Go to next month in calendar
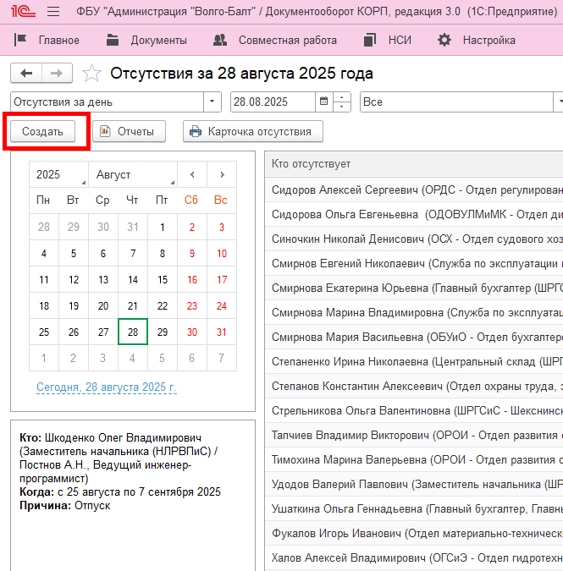This screenshot has width=563, height=571. pos(222,174)
